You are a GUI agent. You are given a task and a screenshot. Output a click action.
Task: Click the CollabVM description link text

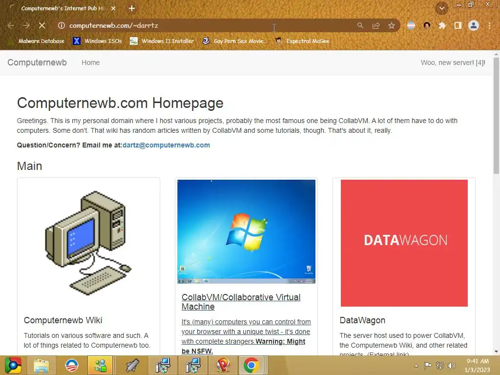coord(246,336)
